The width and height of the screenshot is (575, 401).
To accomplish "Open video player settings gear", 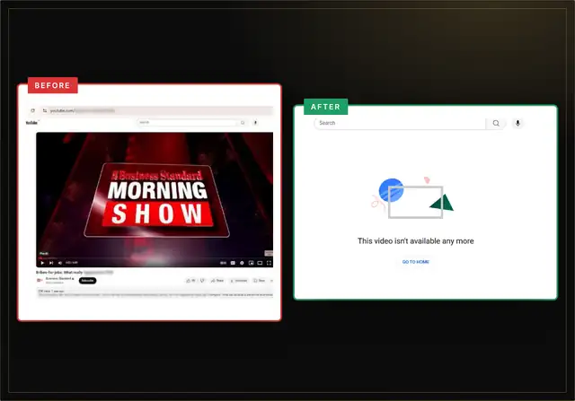I will [x=242, y=263].
